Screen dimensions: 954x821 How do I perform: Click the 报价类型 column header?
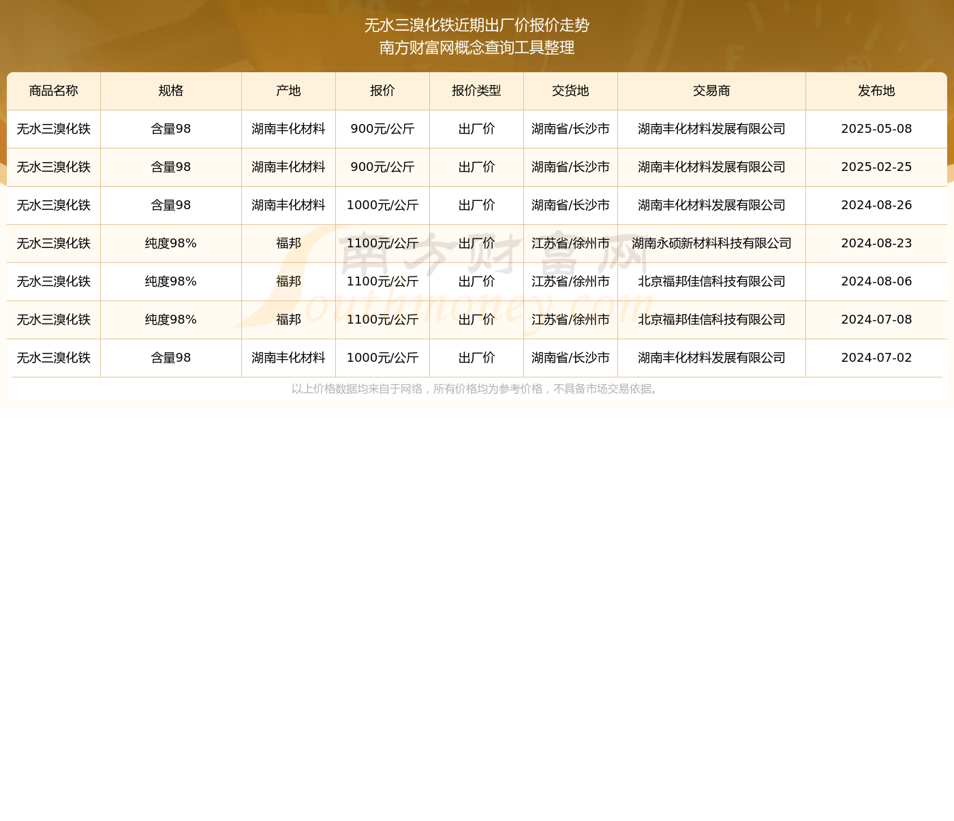click(x=476, y=91)
